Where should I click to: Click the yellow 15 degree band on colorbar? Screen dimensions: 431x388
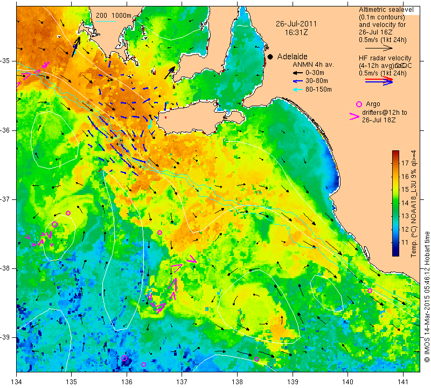click(x=395, y=190)
